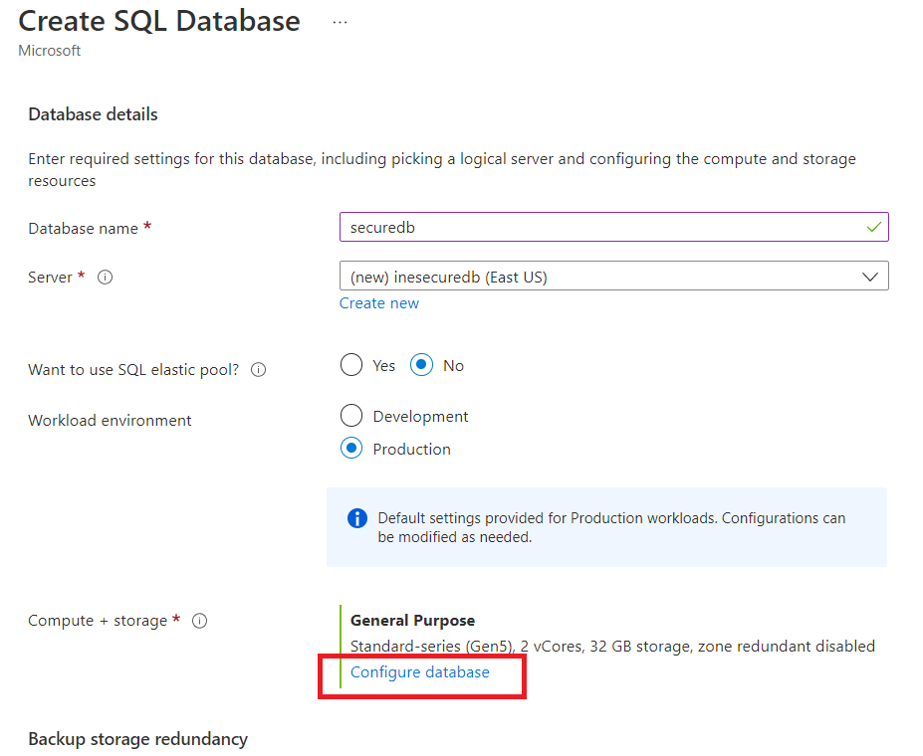Image resolution: width=923 pixels, height=756 pixels.
Task: Choose the Production workload environment
Action: click(351, 449)
